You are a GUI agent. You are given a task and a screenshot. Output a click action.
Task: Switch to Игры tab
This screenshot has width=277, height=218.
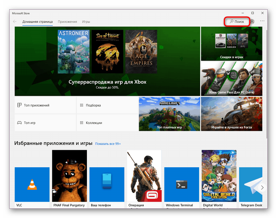pos(86,22)
